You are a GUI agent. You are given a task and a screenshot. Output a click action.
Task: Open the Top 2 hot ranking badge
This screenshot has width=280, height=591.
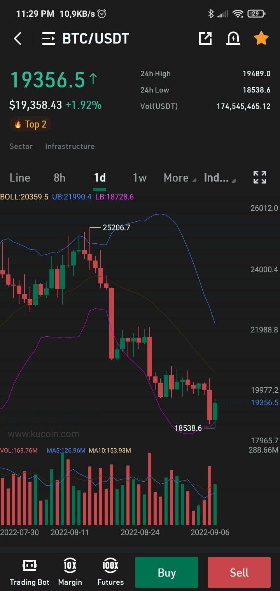coord(30,124)
